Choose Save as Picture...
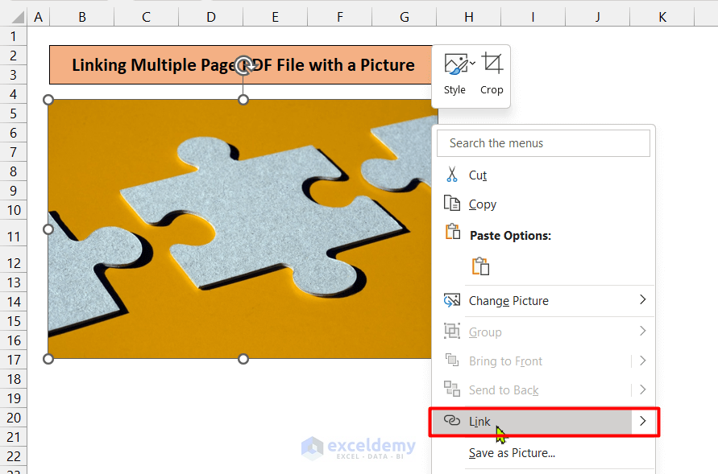 pos(544,453)
